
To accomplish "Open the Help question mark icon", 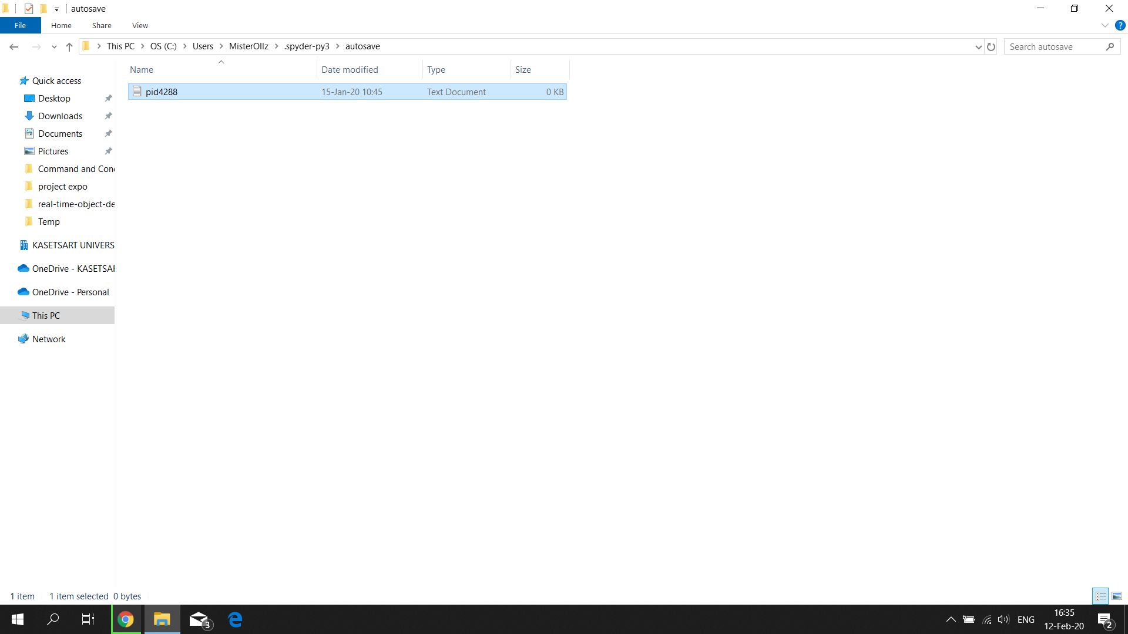I will [1120, 25].
